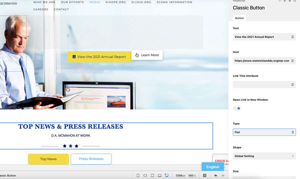Click the Press Releases button

[x=91, y=159]
